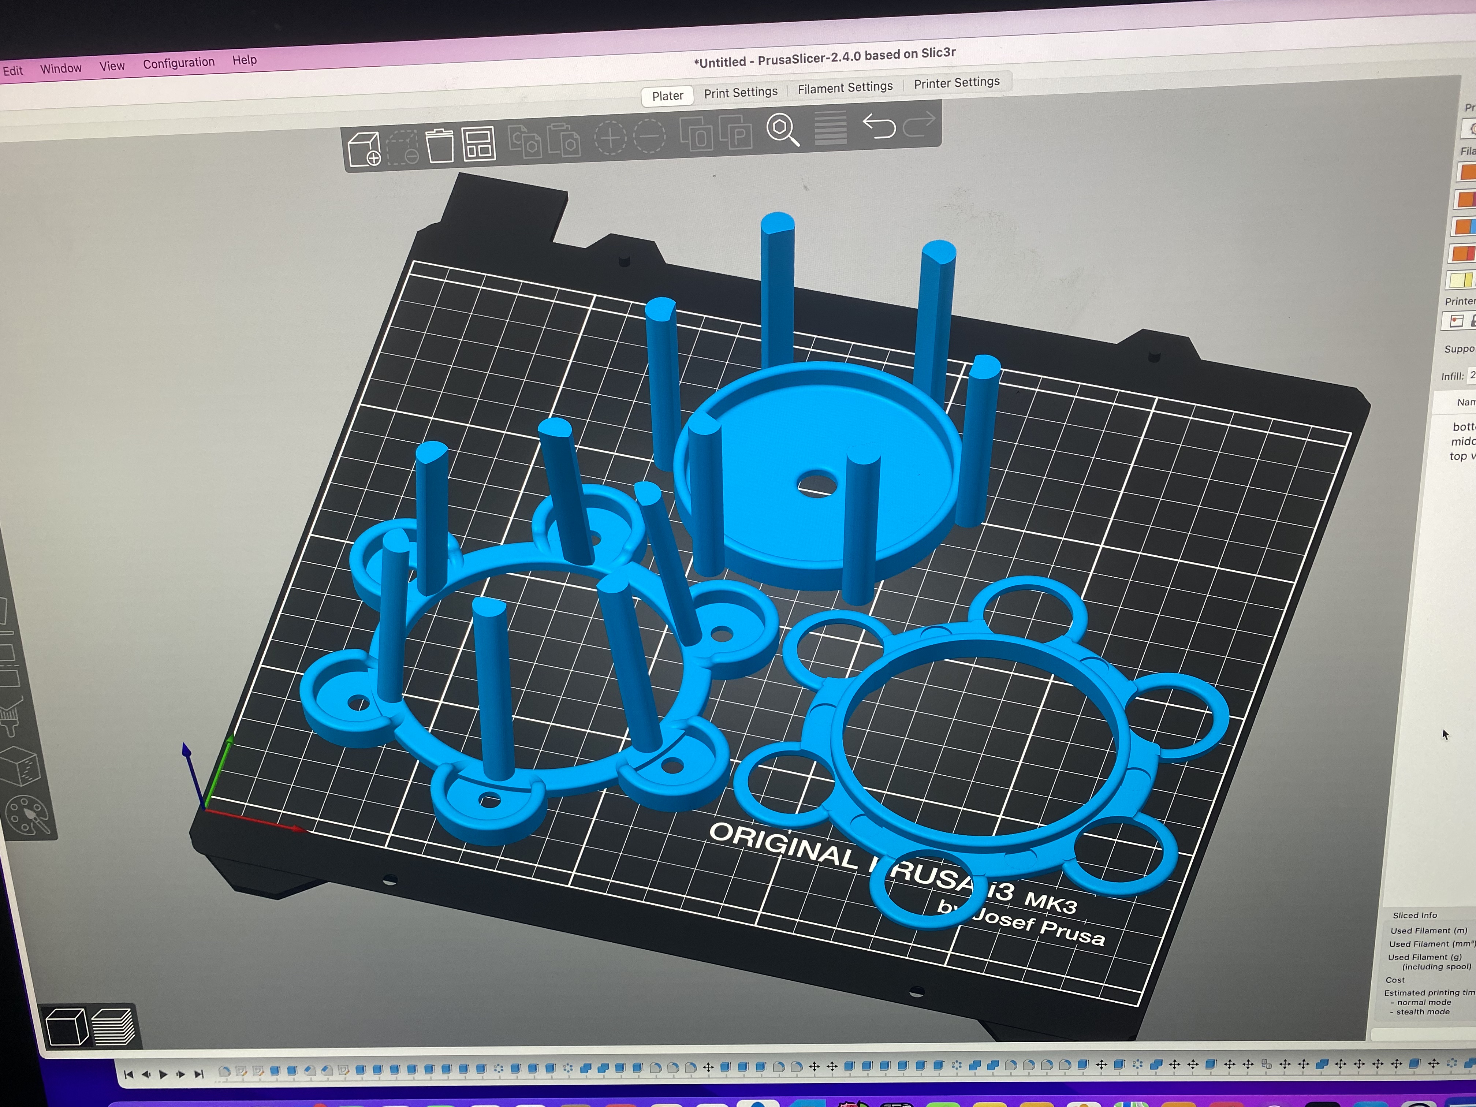Step back one timeline feature in background window
Image resolution: width=1476 pixels, height=1107 pixels.
[146, 1074]
